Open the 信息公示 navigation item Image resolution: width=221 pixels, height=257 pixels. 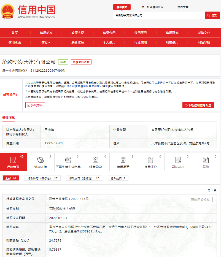point(109,33)
